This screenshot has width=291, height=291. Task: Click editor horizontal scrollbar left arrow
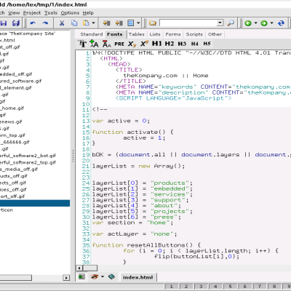click(x=79, y=268)
